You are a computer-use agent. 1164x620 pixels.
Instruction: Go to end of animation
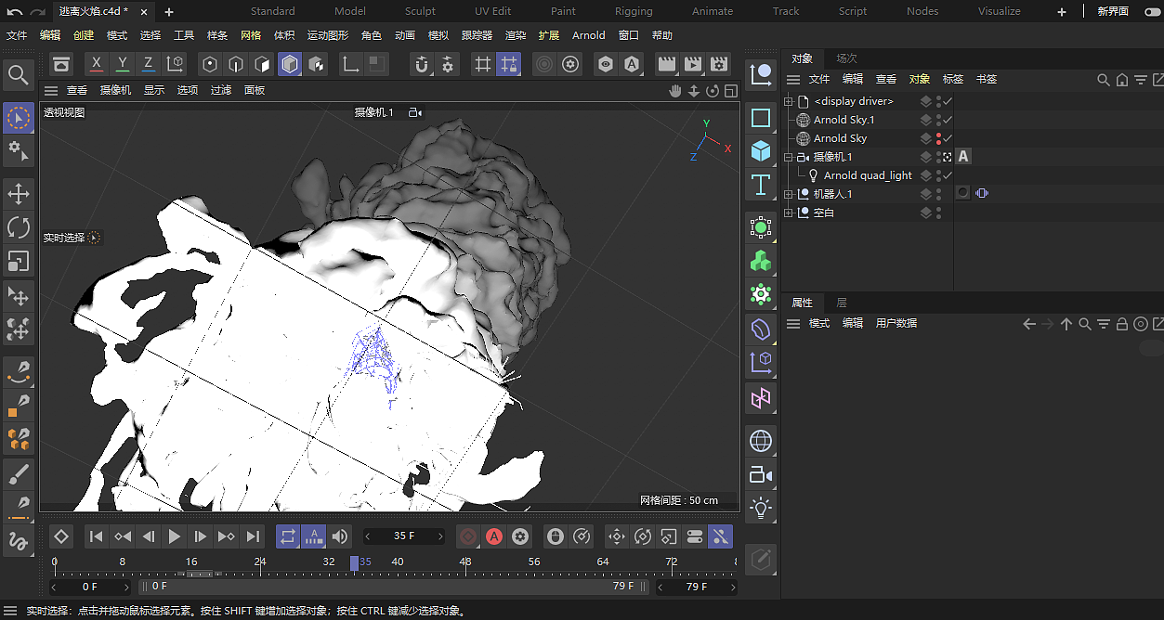click(253, 536)
